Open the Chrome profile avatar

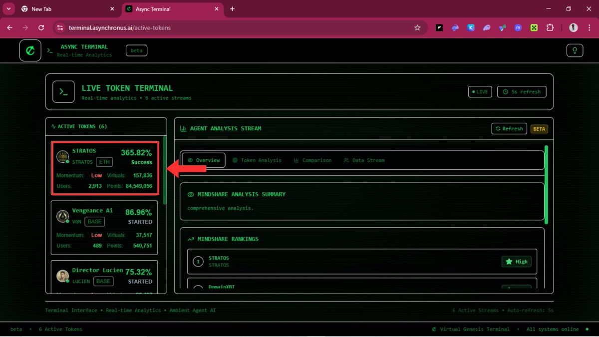(574, 28)
